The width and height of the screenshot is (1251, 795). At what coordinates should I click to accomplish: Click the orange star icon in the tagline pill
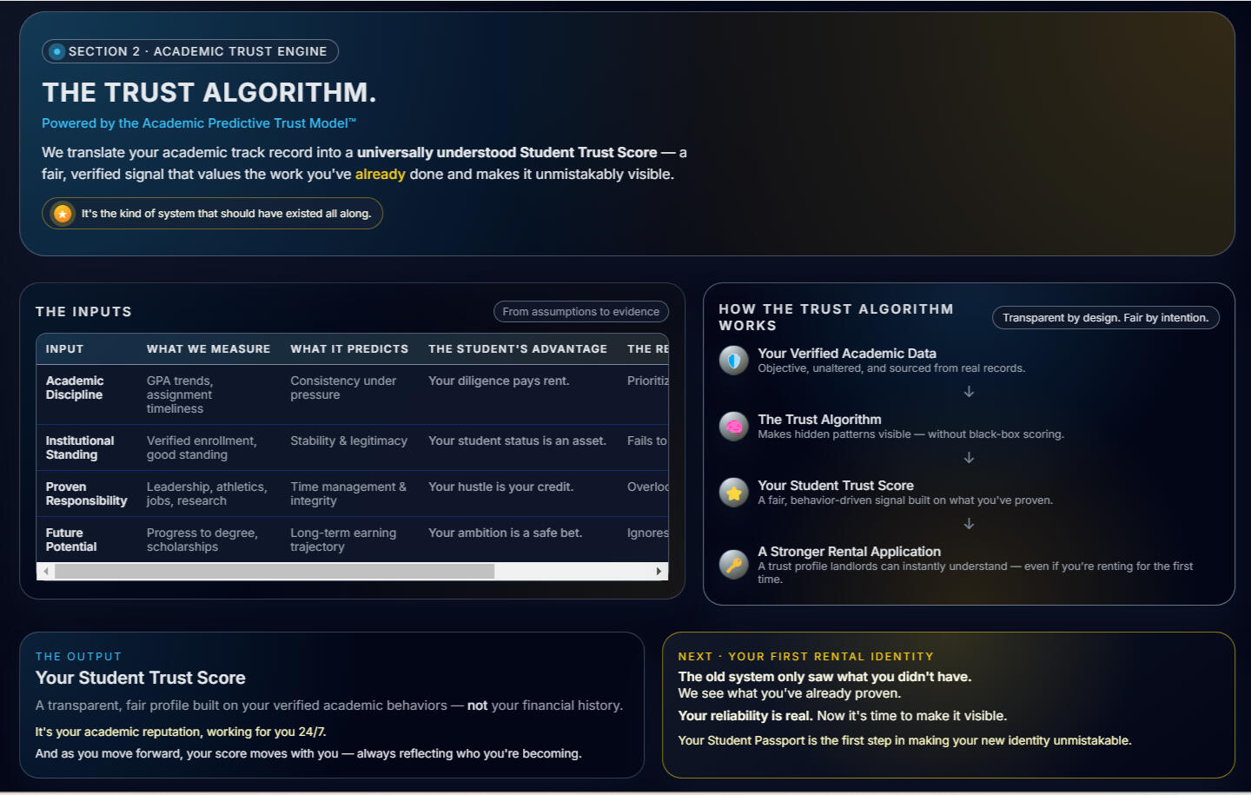click(63, 214)
